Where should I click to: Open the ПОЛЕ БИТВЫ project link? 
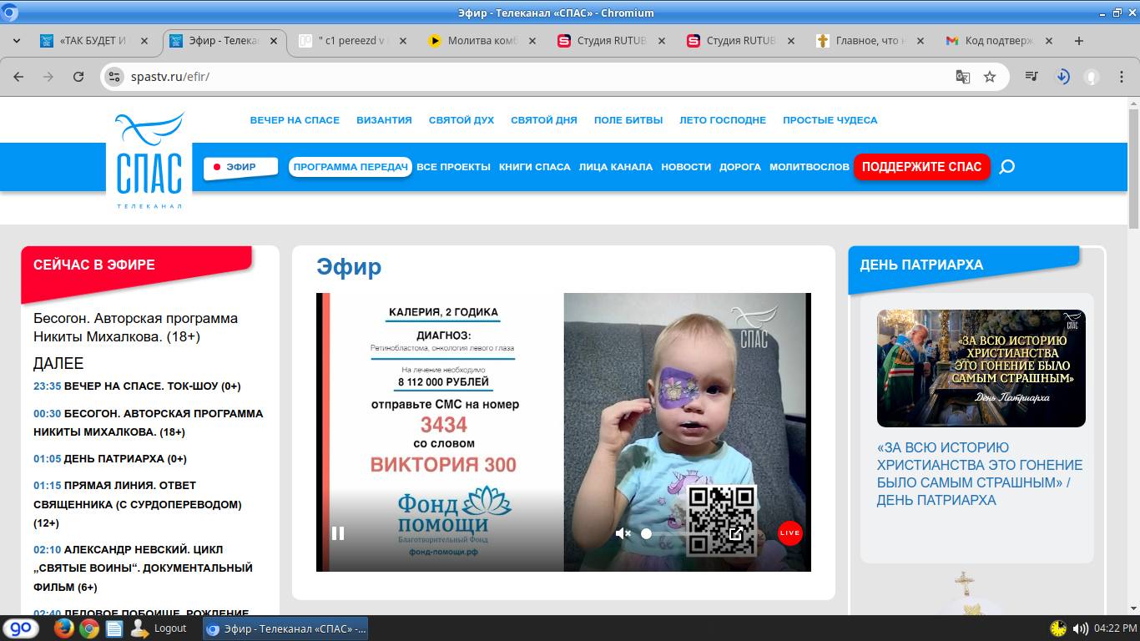pyautogui.click(x=628, y=120)
